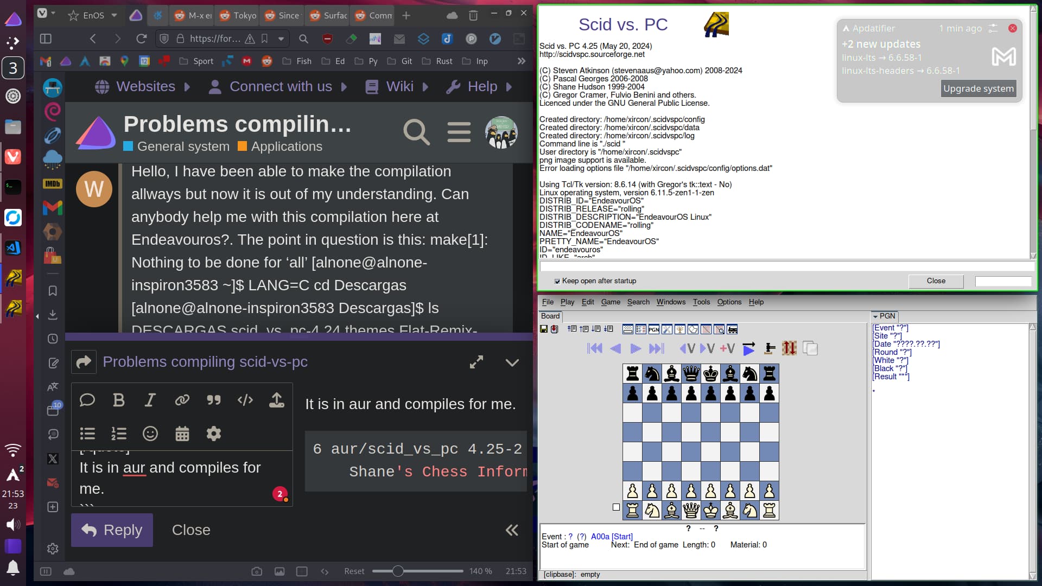Click Close link next to Reply
The height and width of the screenshot is (586, 1042).
point(191,530)
